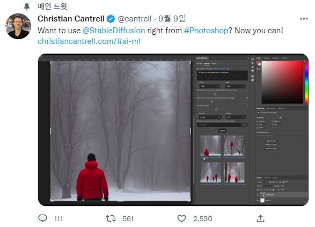This screenshot has height=227, width=315.
Task: Open the Height dropdown in Stable Diffusion panel
Action: tap(235, 86)
